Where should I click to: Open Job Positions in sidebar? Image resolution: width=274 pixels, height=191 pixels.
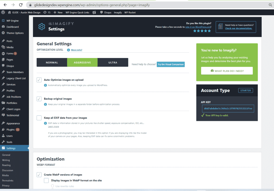pyautogui.click(x=14, y=97)
